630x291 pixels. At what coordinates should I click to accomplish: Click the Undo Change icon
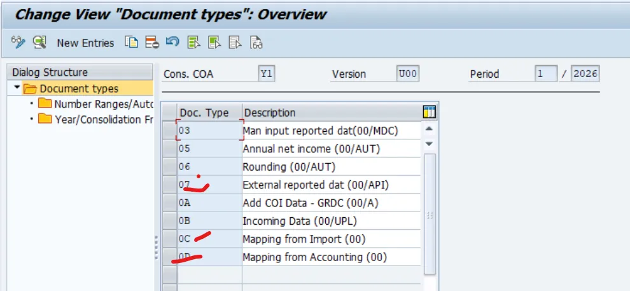[172, 43]
